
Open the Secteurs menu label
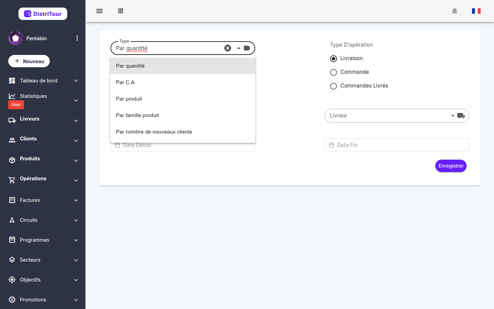[30, 260]
